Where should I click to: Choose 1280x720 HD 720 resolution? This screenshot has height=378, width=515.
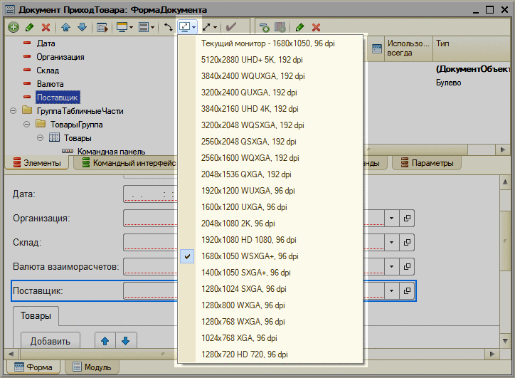(270, 355)
